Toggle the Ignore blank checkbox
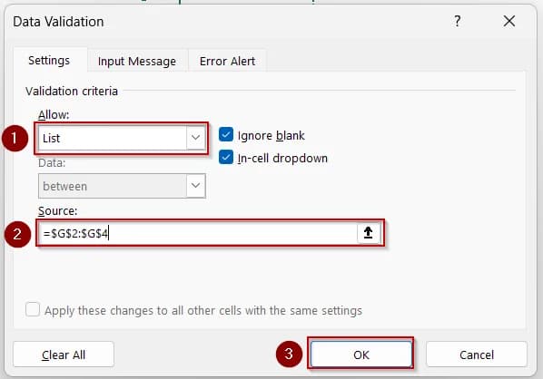 pyautogui.click(x=226, y=134)
